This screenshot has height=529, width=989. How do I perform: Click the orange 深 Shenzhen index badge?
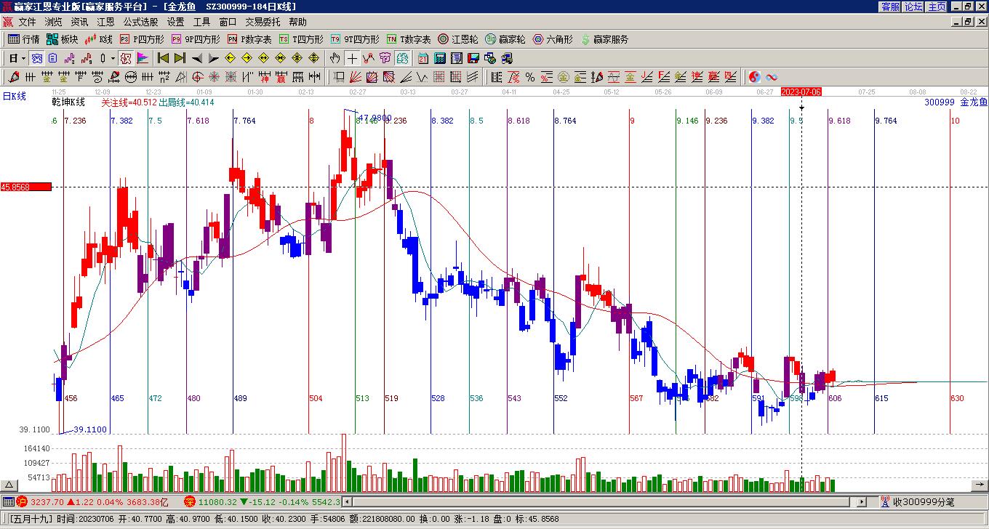coord(189,502)
